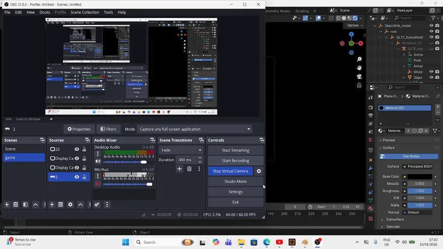
Task: Hide the selected 2 game capture source
Action: (x=77, y=177)
